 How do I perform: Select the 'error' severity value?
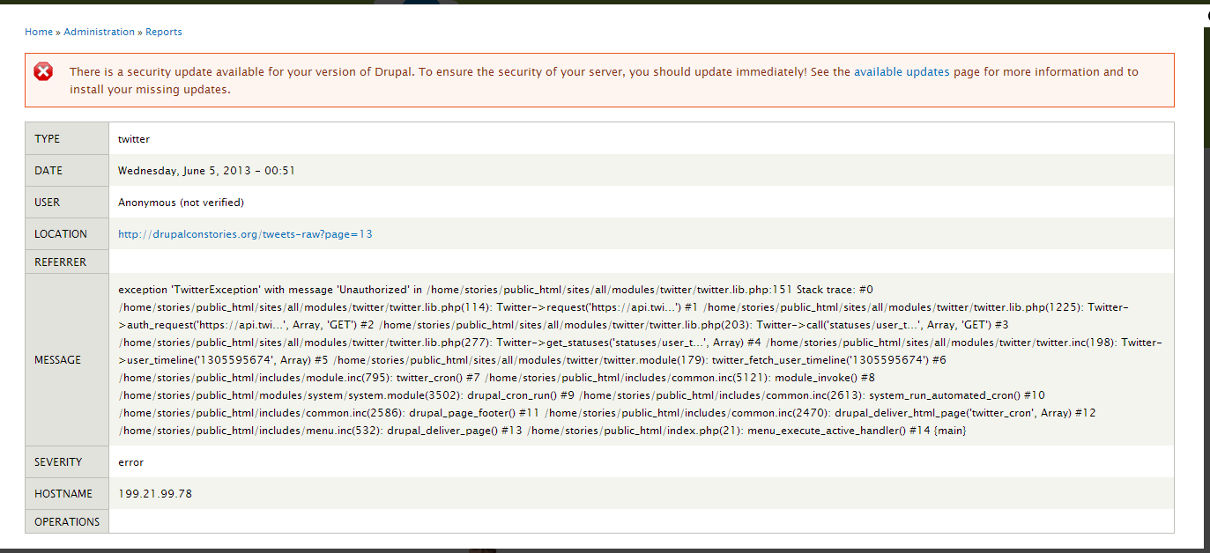click(131, 462)
